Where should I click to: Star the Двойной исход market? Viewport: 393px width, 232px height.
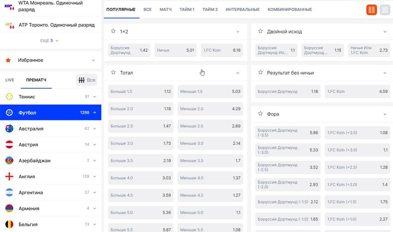tap(260, 31)
